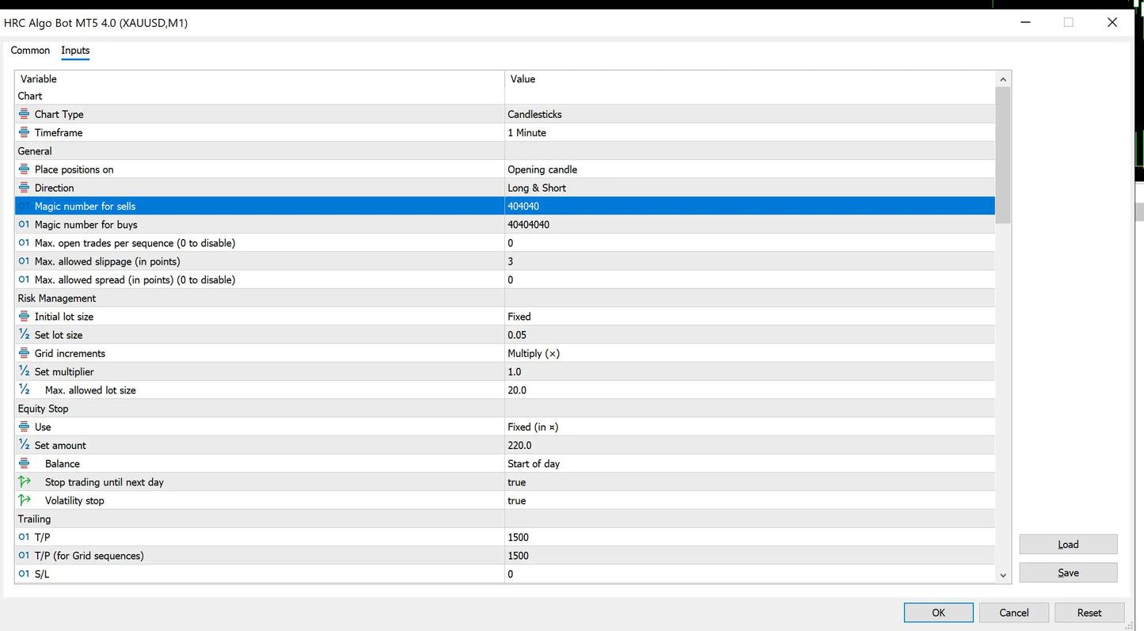
Task: Click the fraction icon beside Set lot size
Action: (24, 335)
